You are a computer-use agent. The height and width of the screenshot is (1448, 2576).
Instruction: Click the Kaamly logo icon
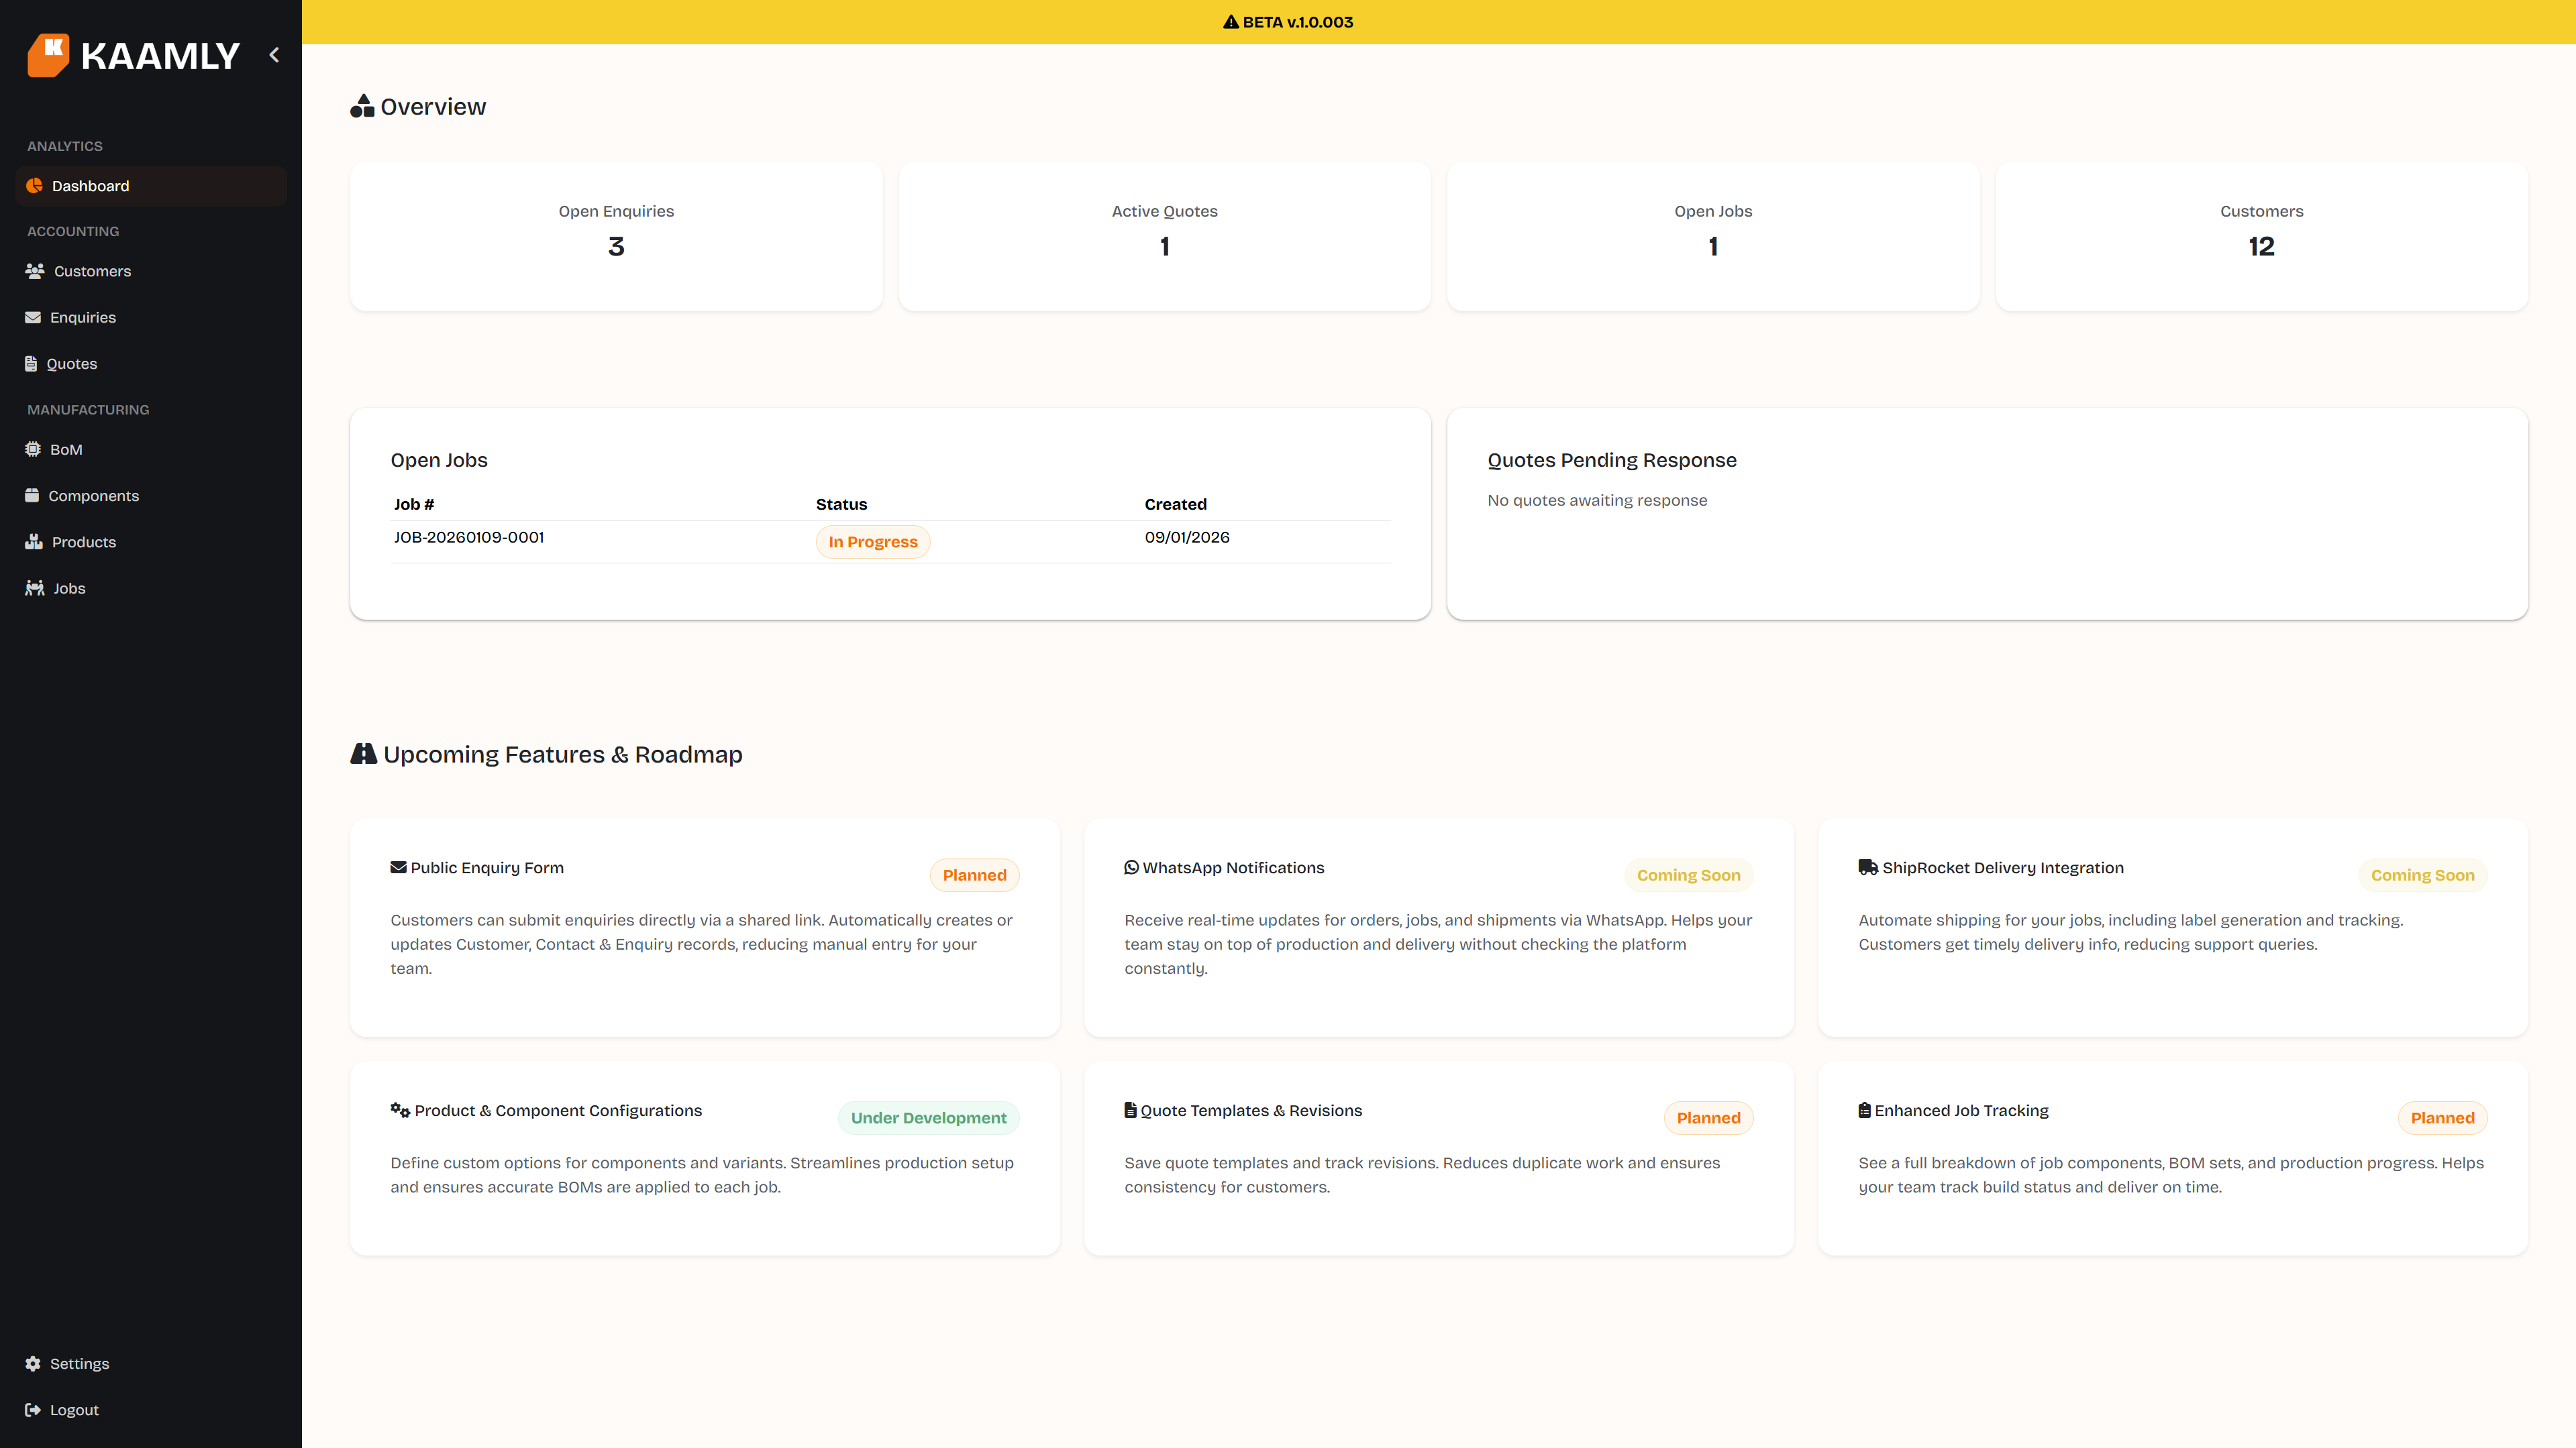[50, 55]
